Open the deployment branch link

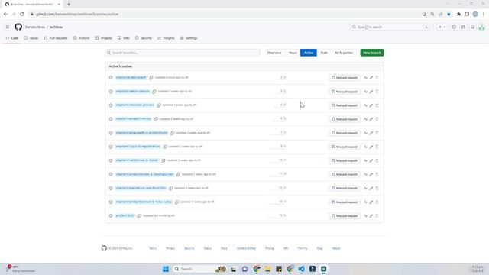click(x=131, y=77)
